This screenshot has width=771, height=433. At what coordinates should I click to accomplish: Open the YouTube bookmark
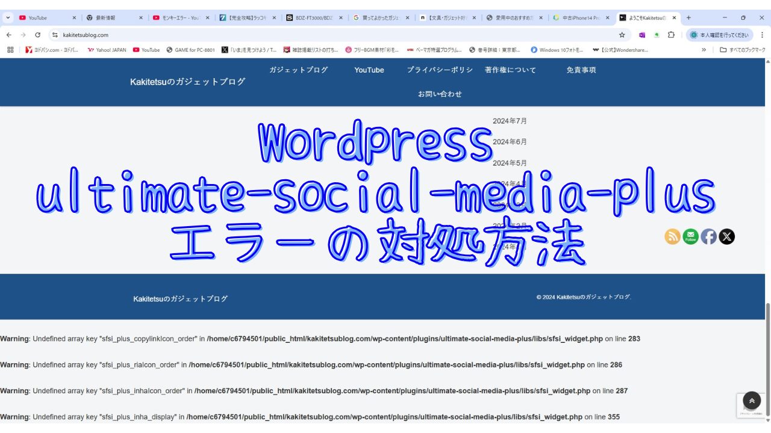pos(146,50)
